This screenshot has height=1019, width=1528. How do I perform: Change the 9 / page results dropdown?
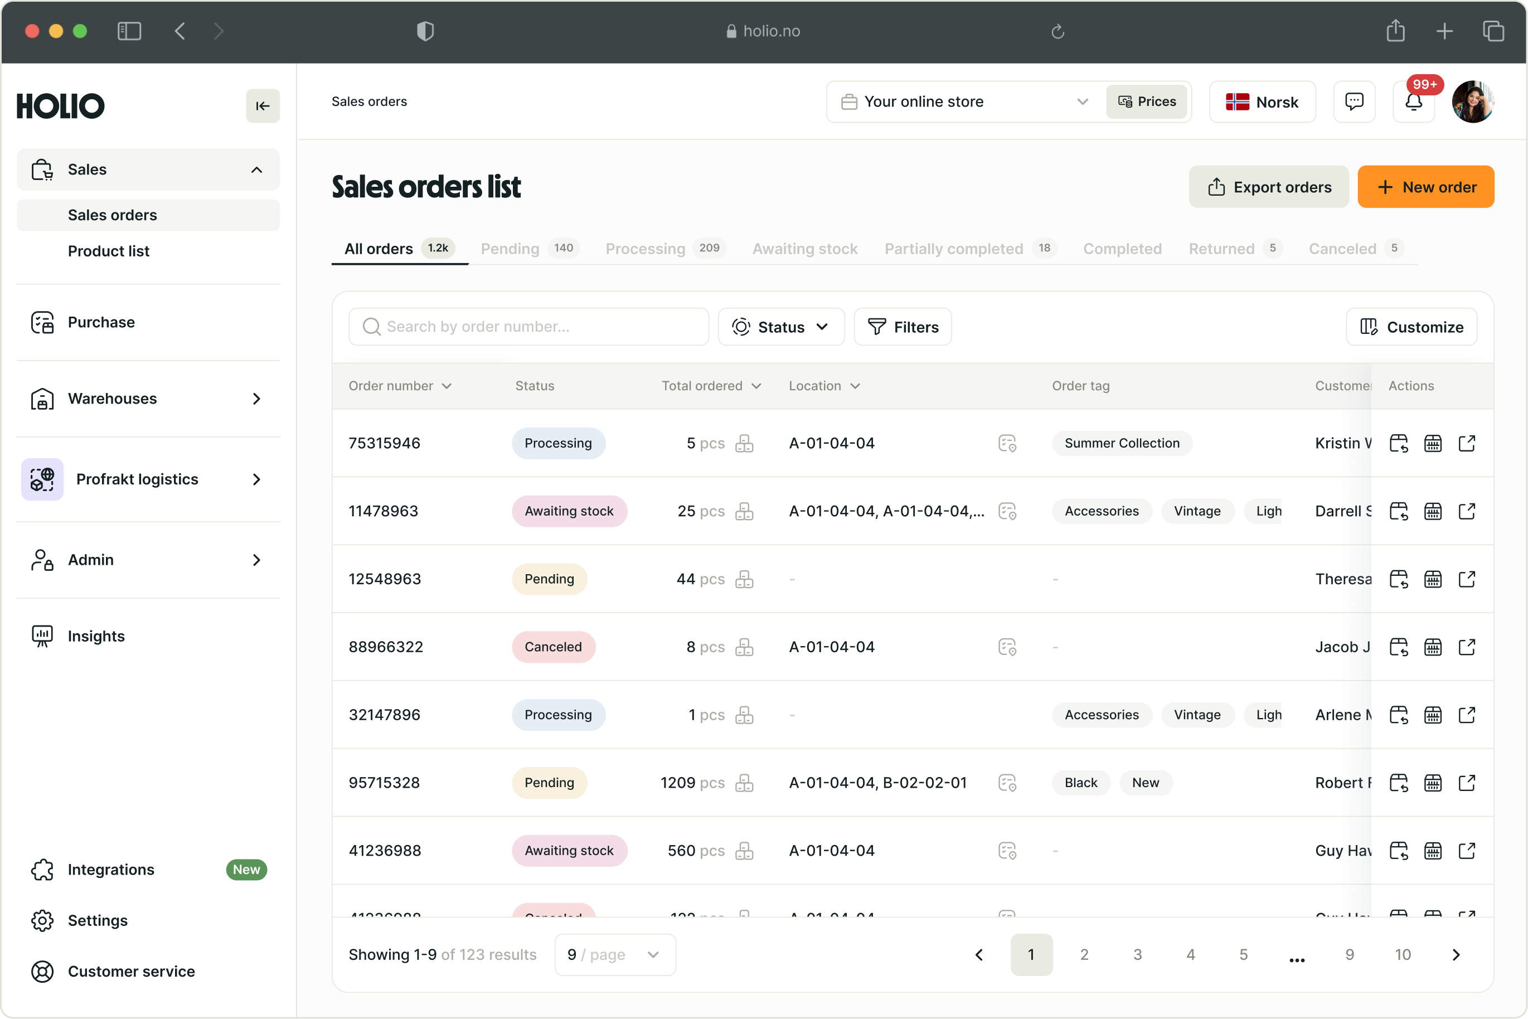click(x=615, y=955)
